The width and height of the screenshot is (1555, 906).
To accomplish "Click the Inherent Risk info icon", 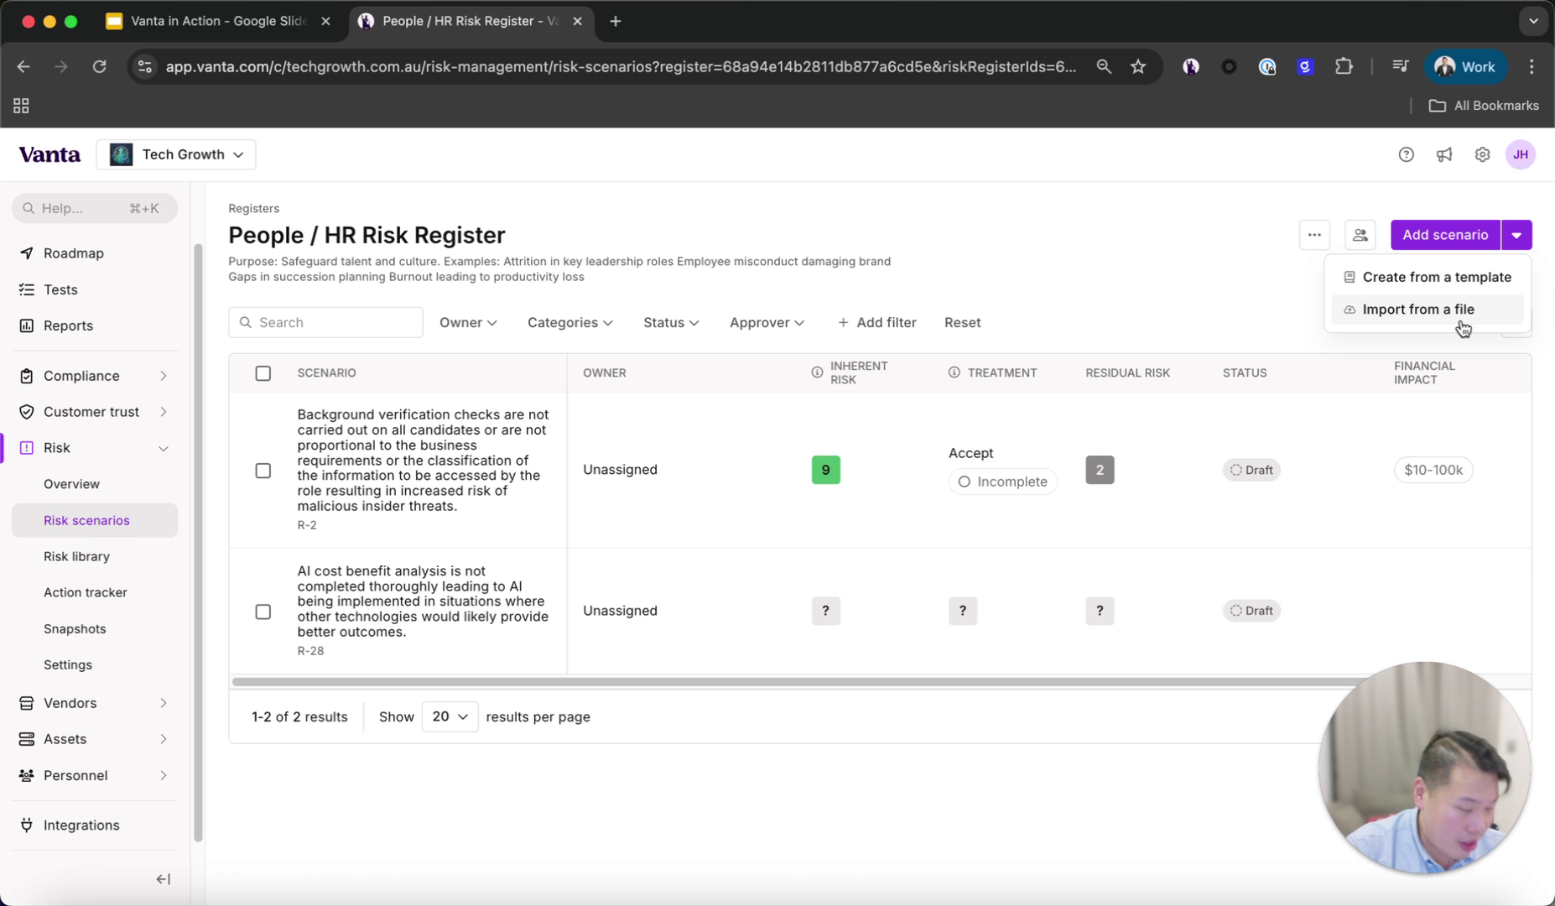I will [x=817, y=372].
